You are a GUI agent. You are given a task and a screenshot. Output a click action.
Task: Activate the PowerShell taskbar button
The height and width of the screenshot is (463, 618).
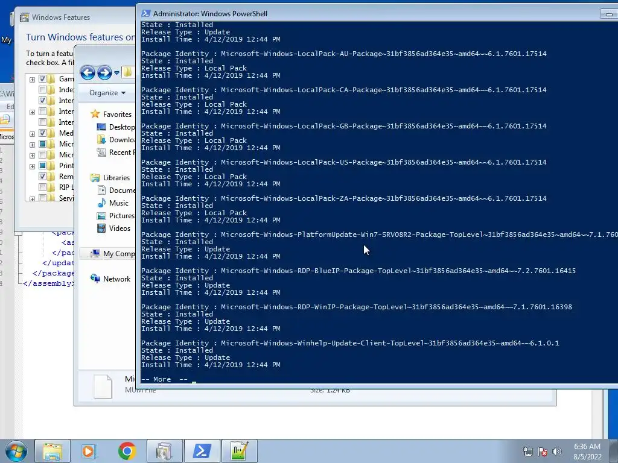tap(202, 451)
